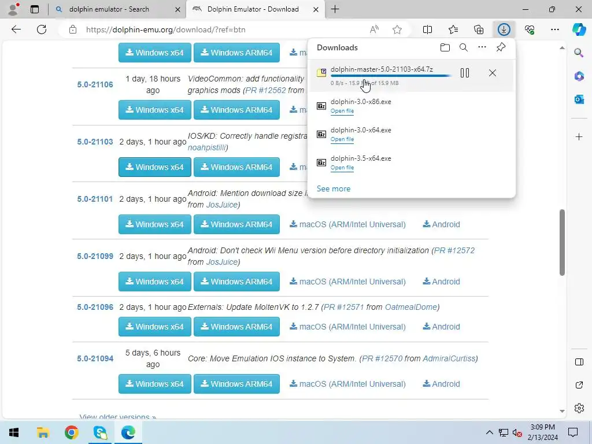The image size is (592, 444).
Task: Open Edge Settings and more menu
Action: (555, 29)
